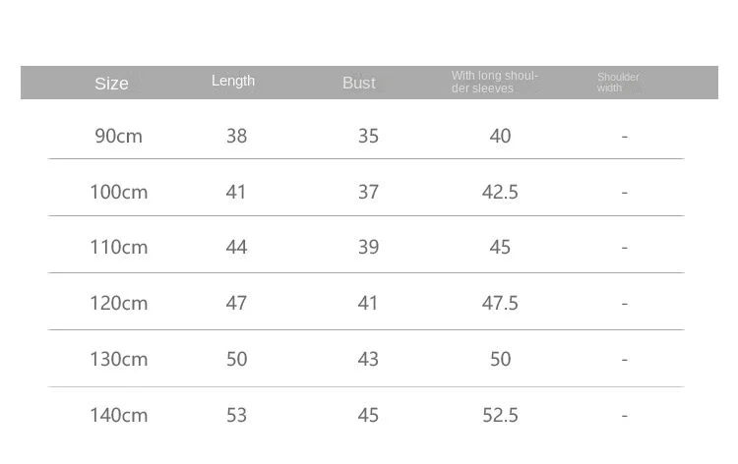The height and width of the screenshot is (464, 738).
Task: Click the sleeve value 42.5 for 100cm
Action: tap(500, 192)
